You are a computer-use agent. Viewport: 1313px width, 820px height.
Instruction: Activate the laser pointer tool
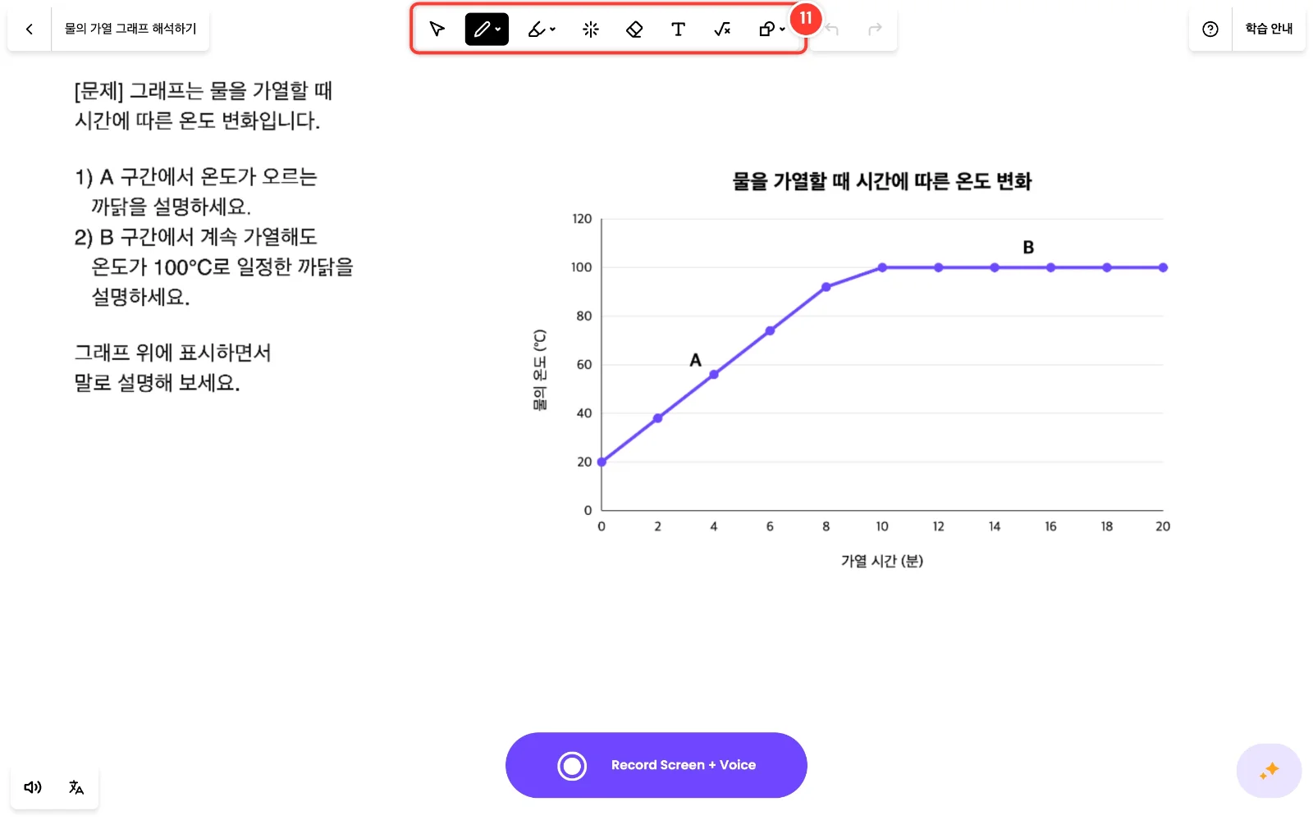click(x=591, y=30)
